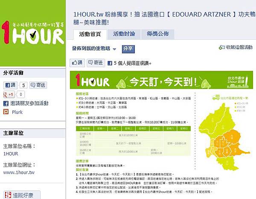Open the 得獎公佈 tab
This screenshot has height=199, width=256.
pos(158,34)
